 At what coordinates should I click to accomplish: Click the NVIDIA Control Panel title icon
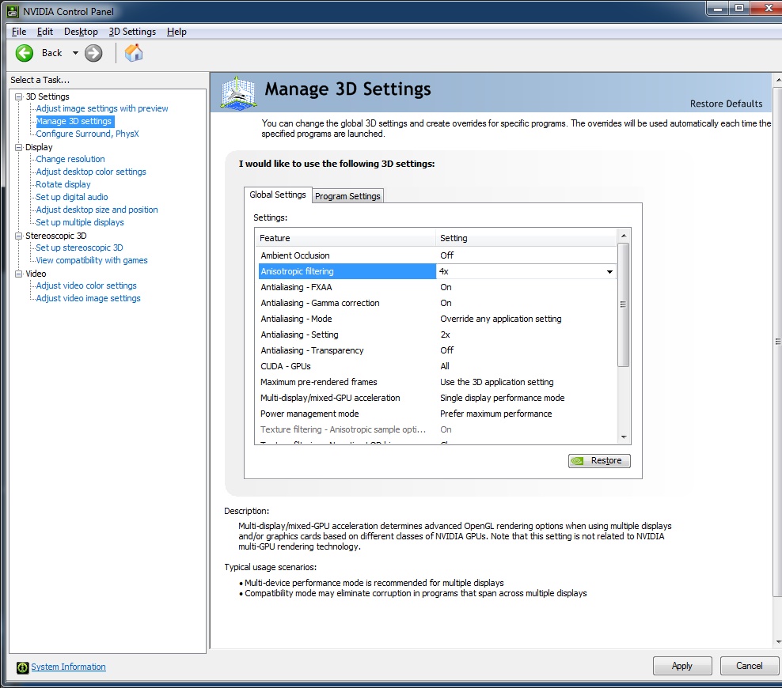coord(13,11)
